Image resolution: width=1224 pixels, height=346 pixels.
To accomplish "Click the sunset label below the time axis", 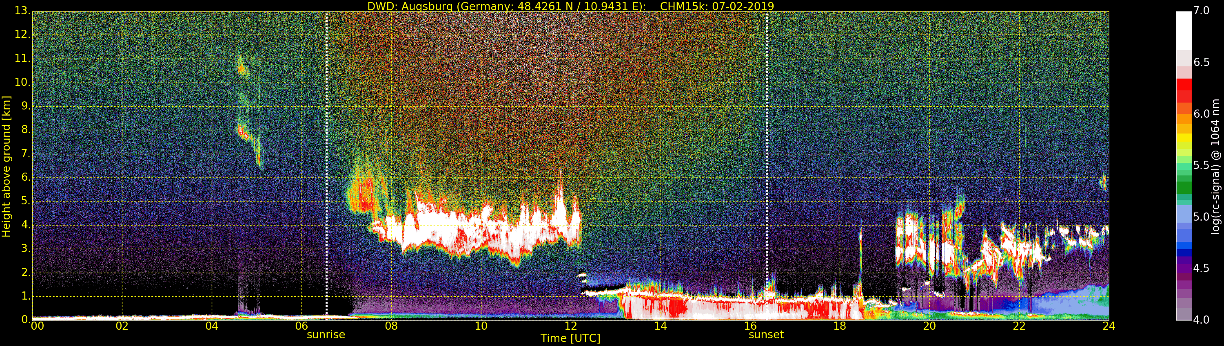I will (766, 335).
